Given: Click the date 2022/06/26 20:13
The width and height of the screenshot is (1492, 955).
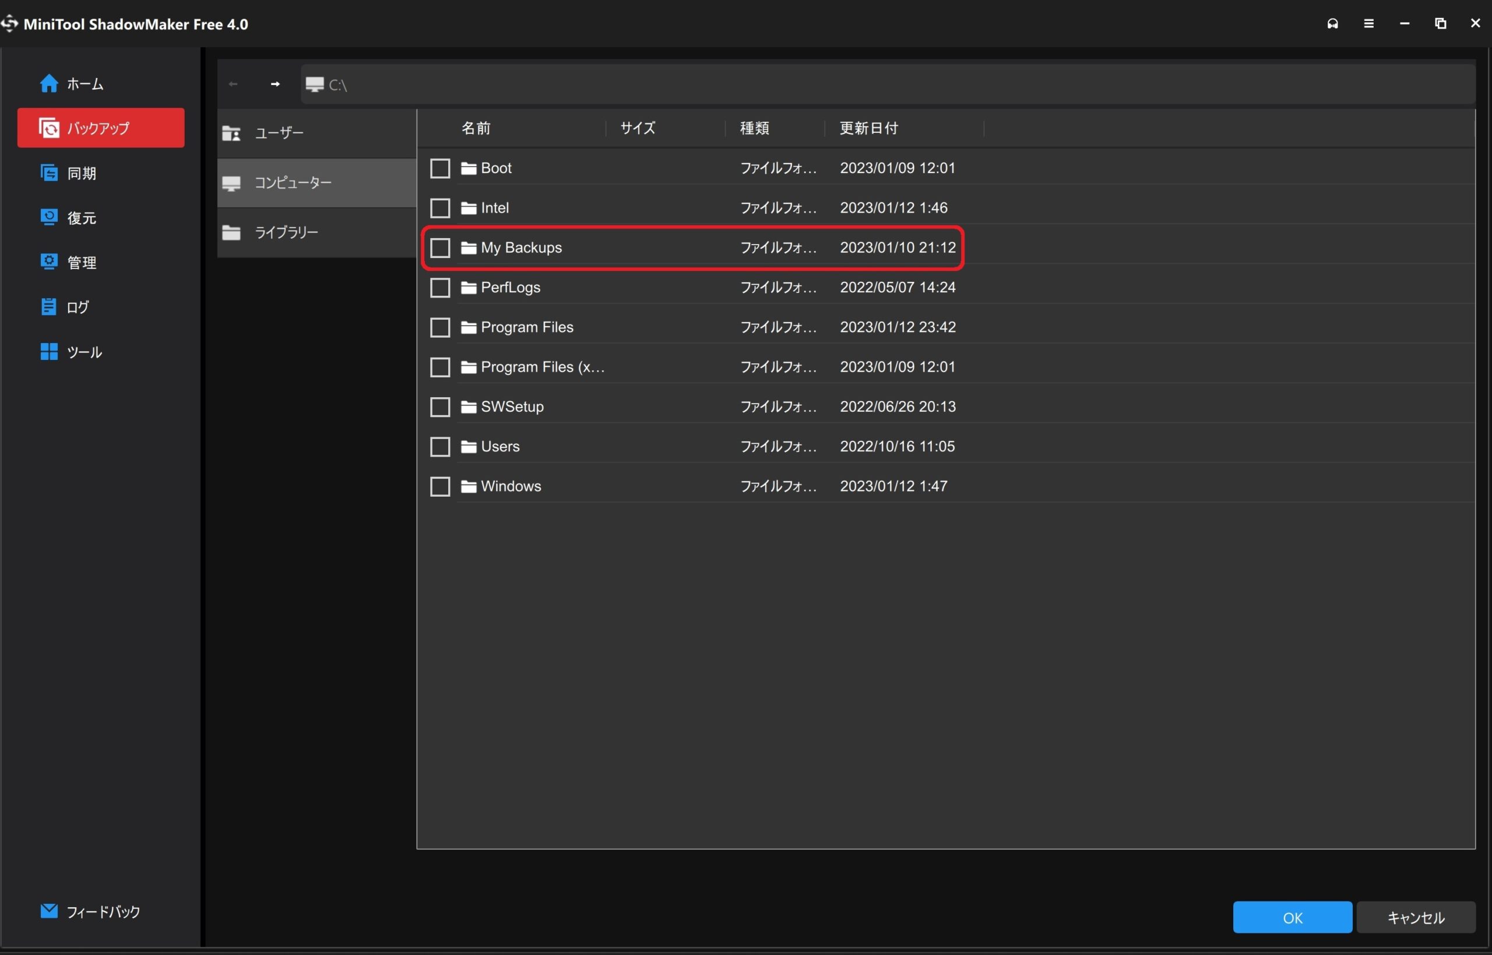Looking at the screenshot, I should click(898, 407).
